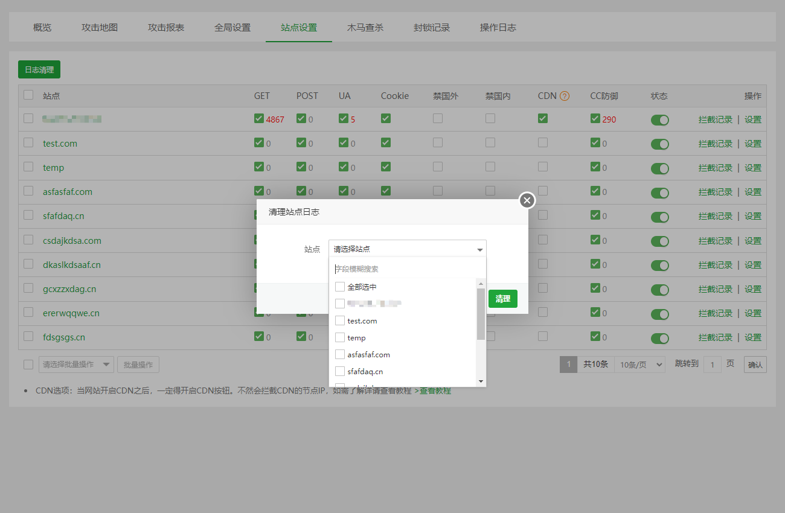
Task: Select test.com checkbox in dropdown list
Action: [340, 321]
